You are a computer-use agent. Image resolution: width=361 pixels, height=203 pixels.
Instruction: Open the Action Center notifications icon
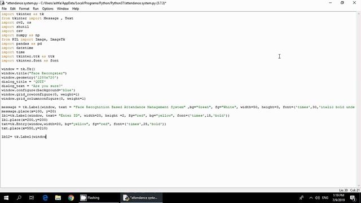click(353, 198)
